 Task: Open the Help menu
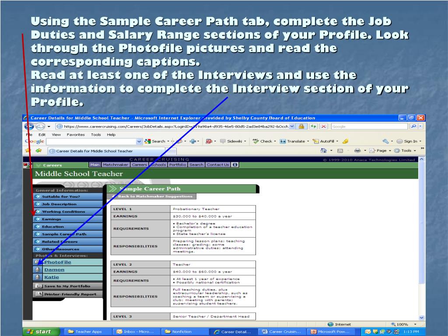111,135
